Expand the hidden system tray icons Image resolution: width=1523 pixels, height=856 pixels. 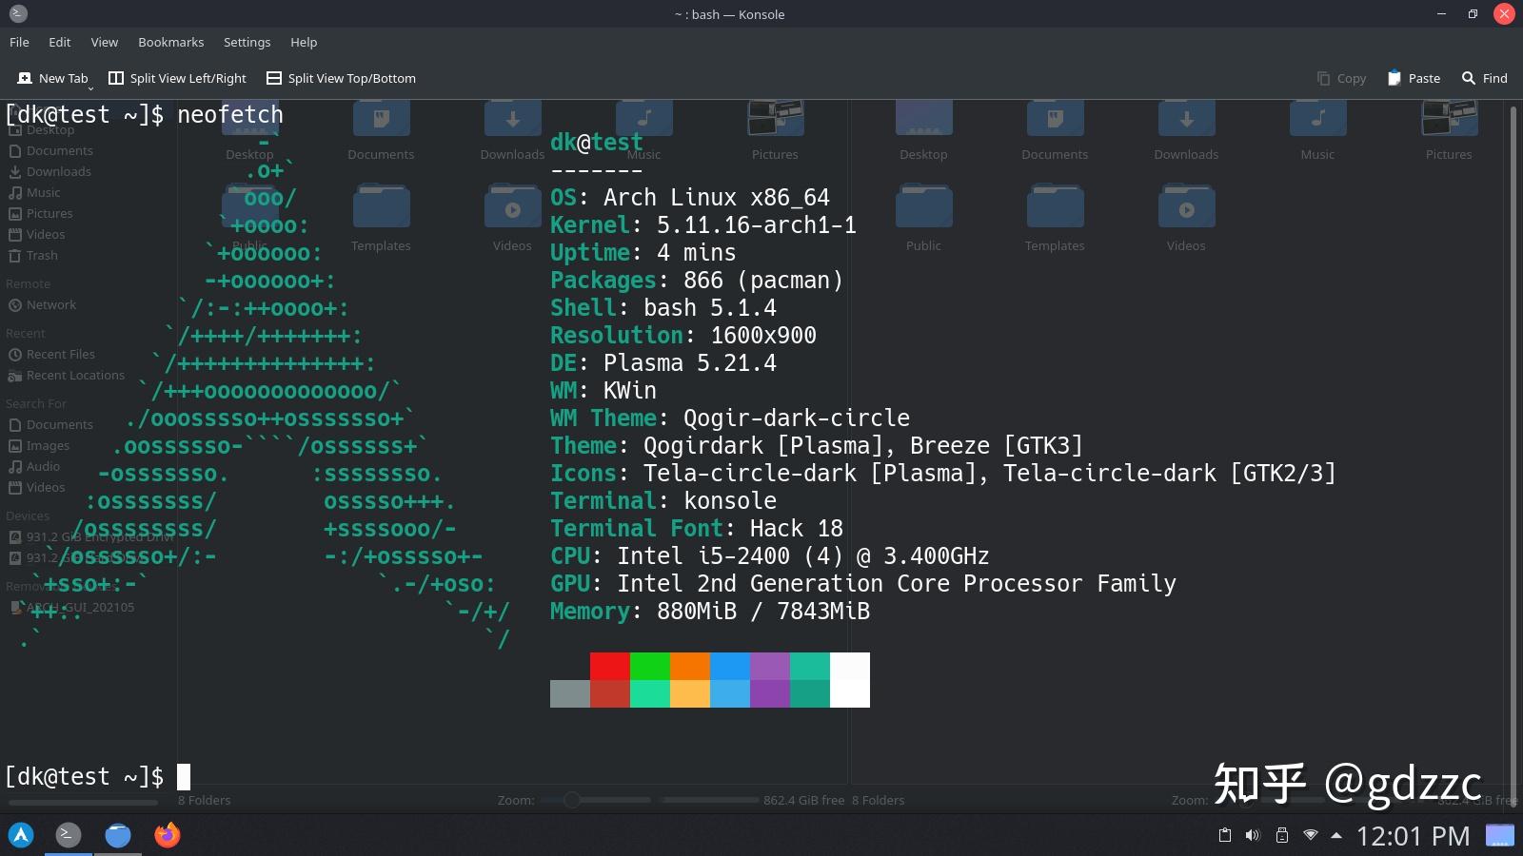[1336, 835]
